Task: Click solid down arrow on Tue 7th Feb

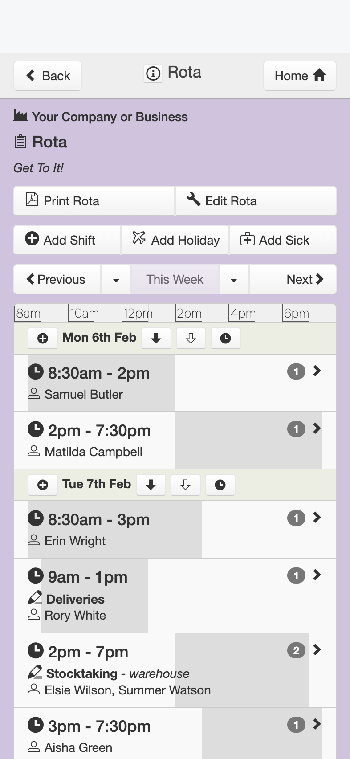Action: [x=151, y=485]
